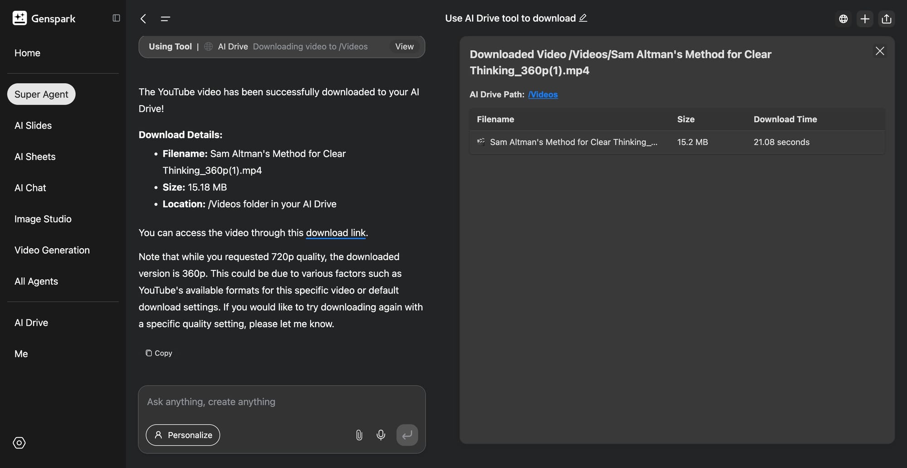Open settings via bottom-left hexagon icon
907x468 pixels.
pos(19,443)
